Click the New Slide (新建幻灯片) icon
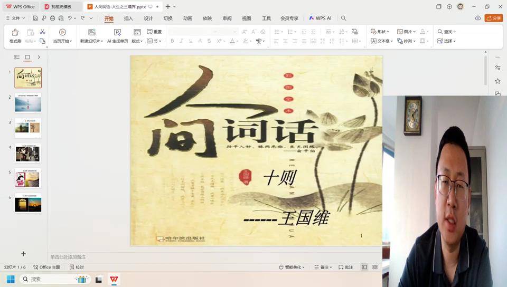Viewport: 507px width, 287px height. click(x=92, y=32)
